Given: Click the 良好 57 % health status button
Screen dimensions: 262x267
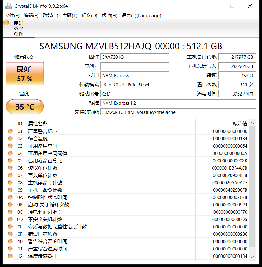Looking at the screenshot, I should pos(25,73).
